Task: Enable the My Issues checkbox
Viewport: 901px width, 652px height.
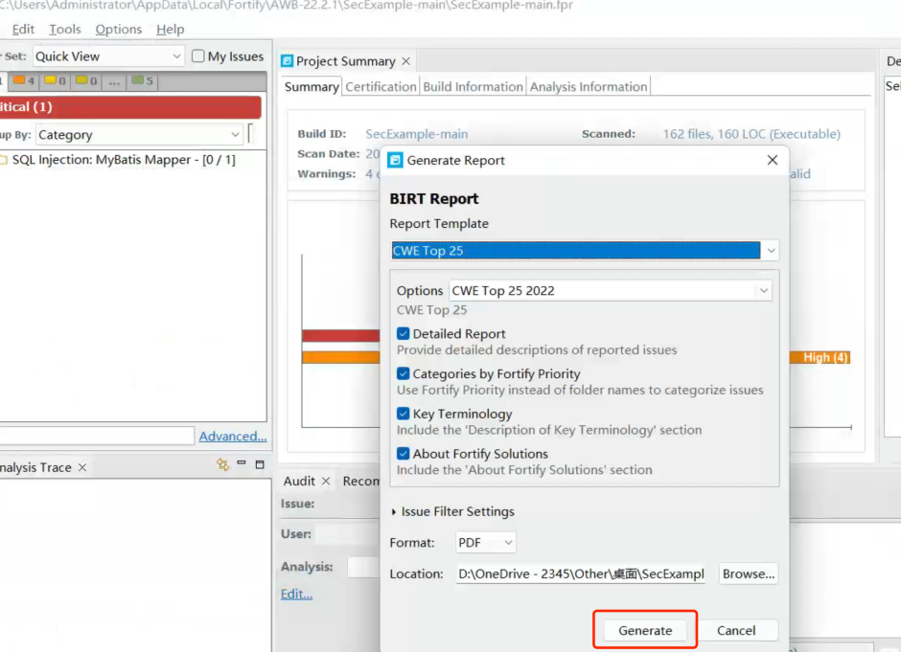Action: (198, 56)
